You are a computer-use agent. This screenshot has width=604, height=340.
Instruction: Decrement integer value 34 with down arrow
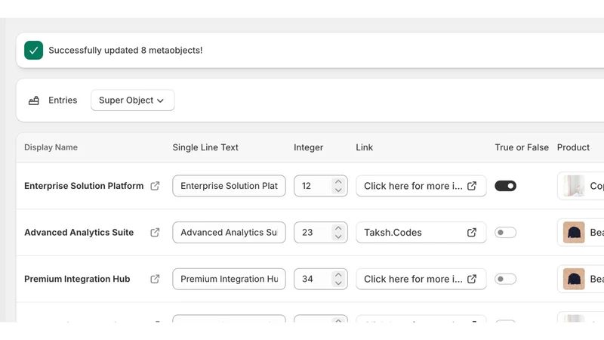pos(338,283)
